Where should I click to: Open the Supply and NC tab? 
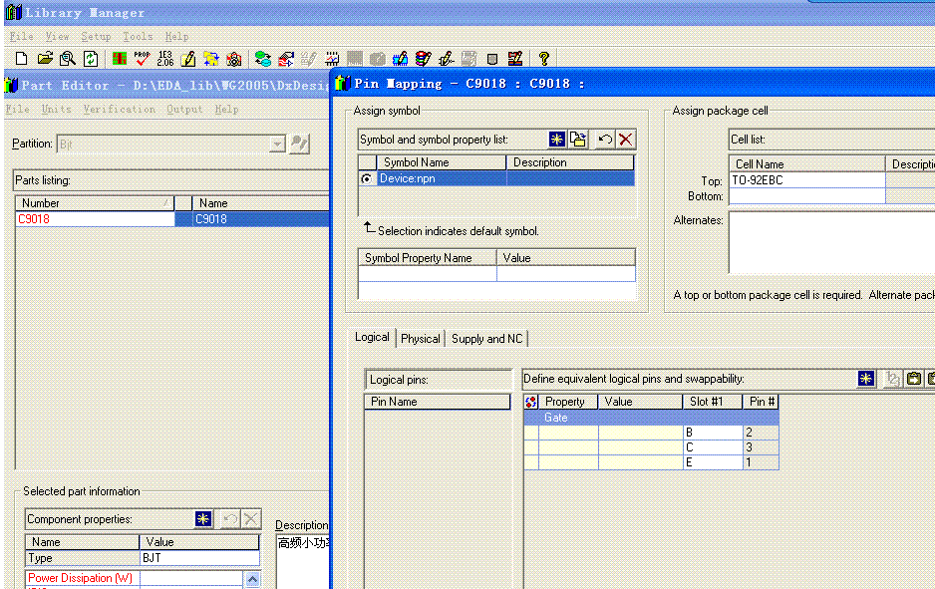[x=486, y=339]
